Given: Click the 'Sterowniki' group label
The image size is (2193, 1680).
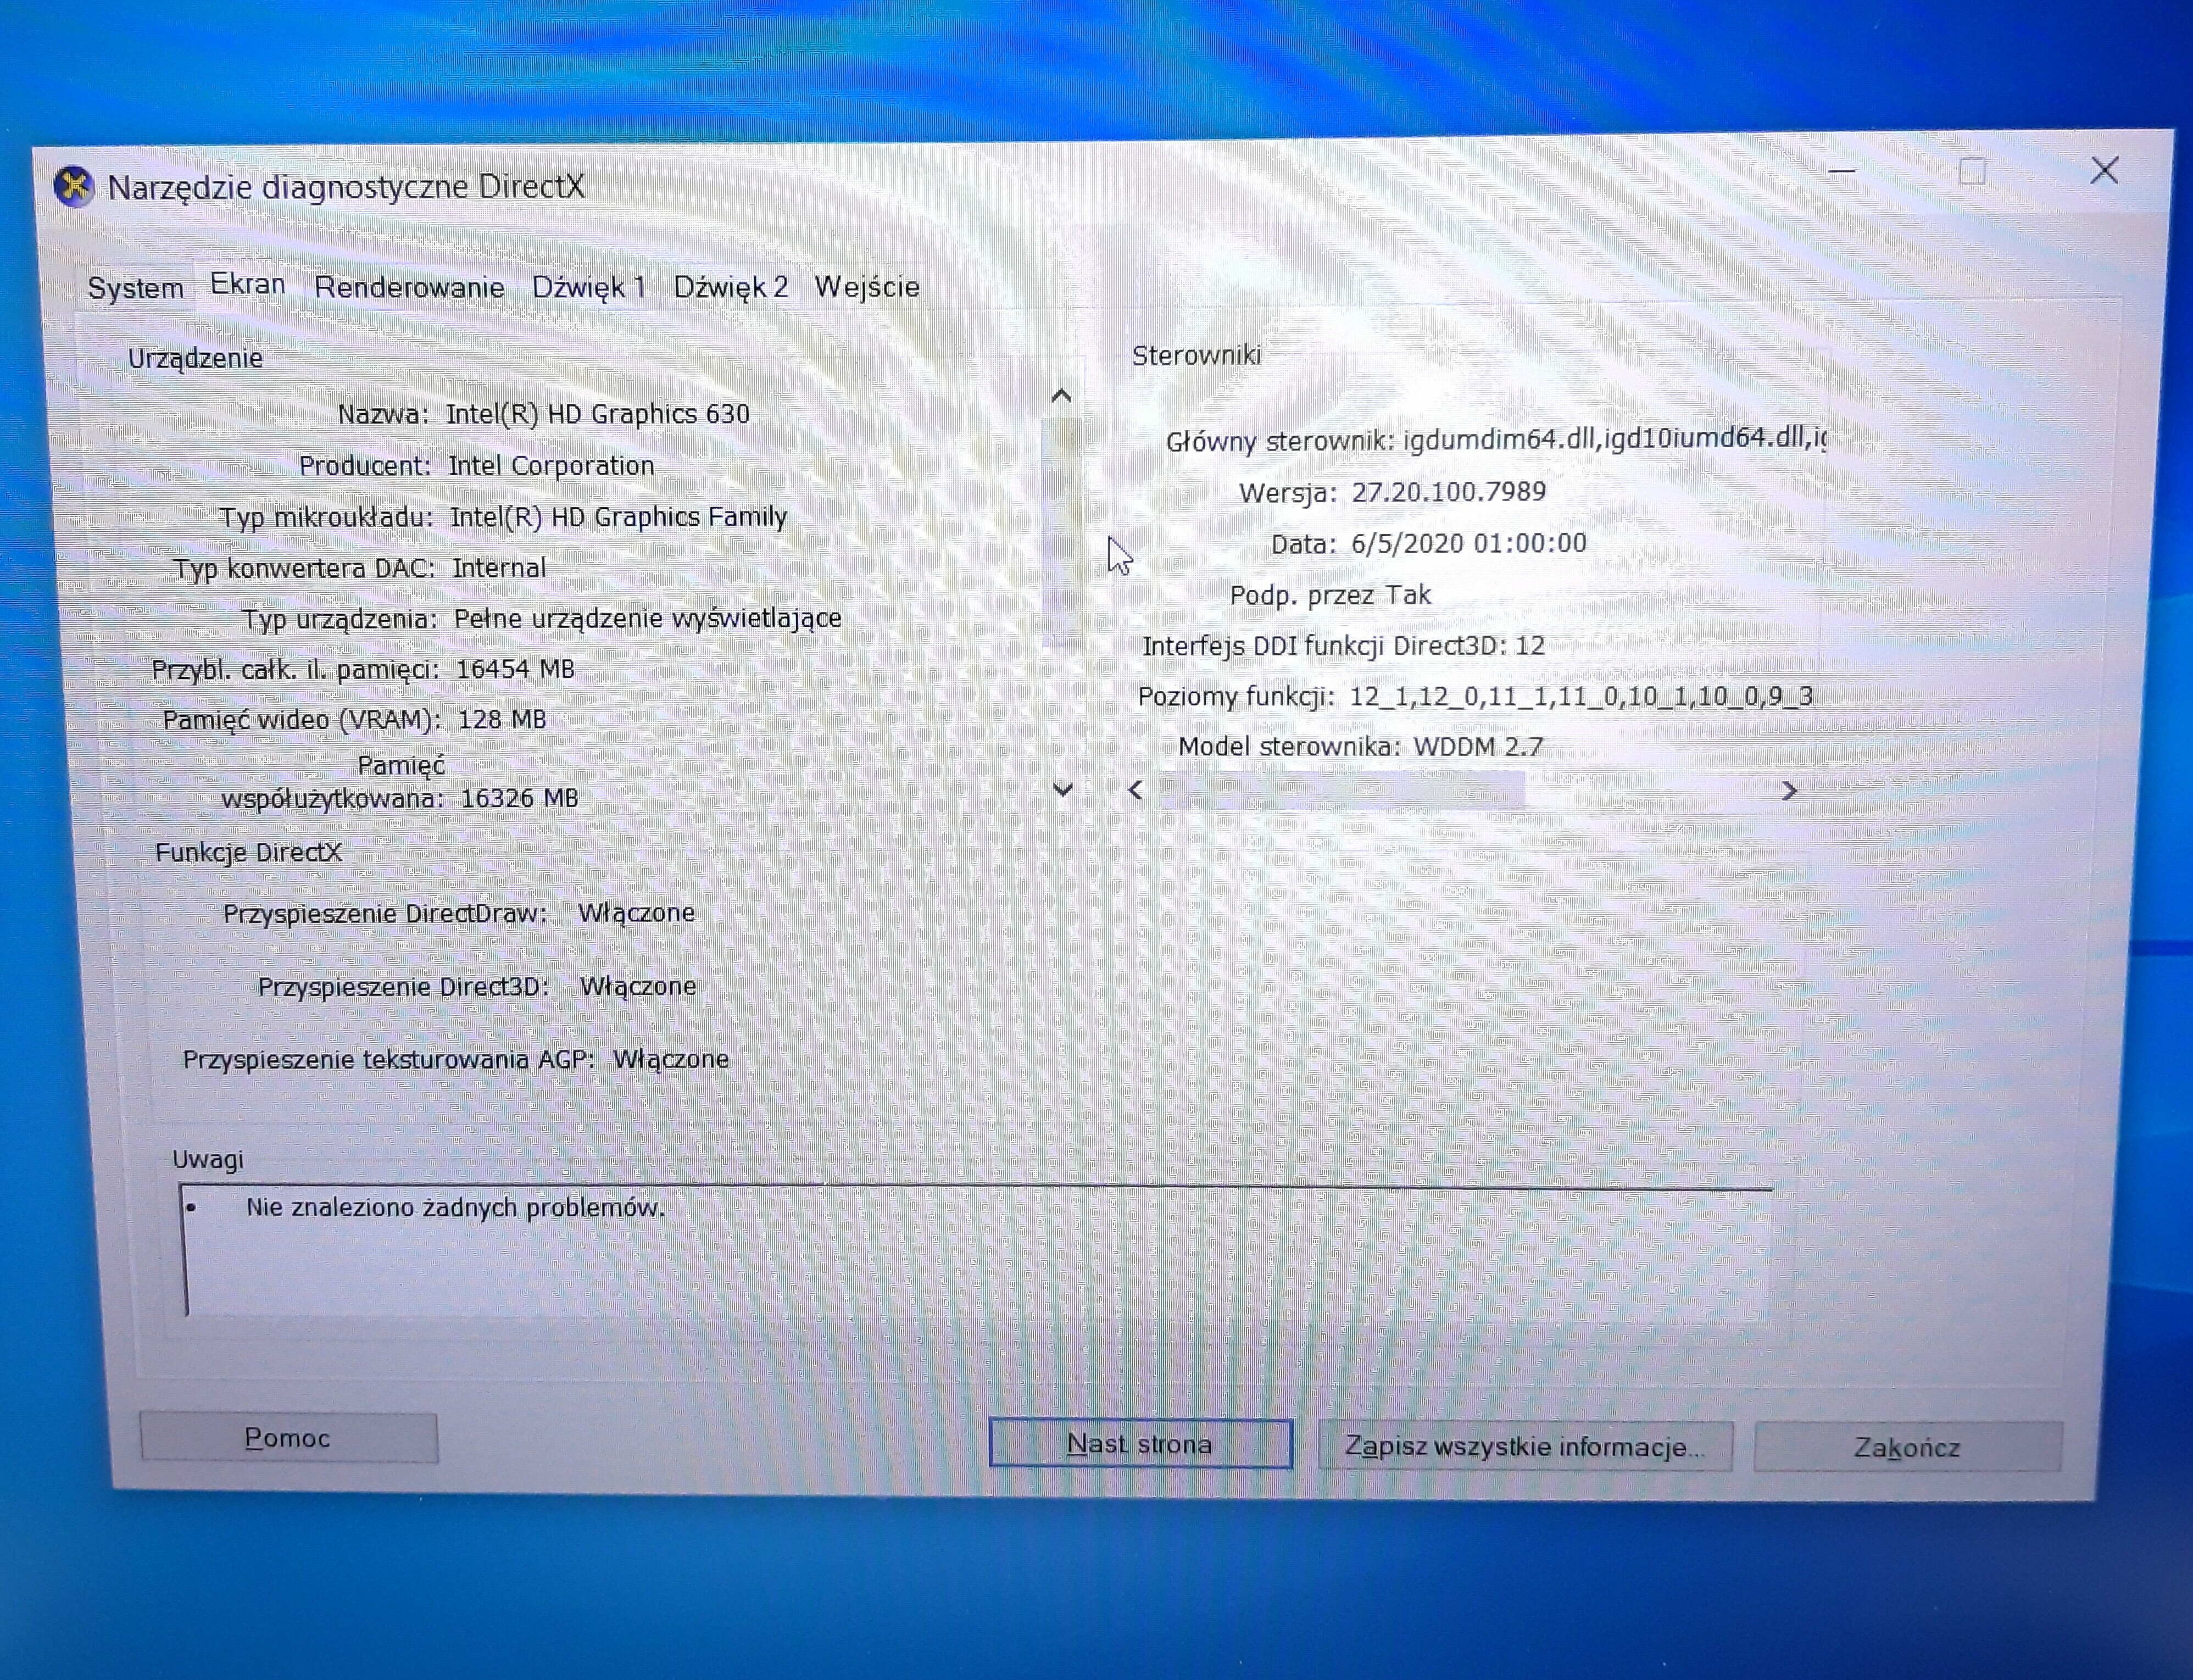Looking at the screenshot, I should (1196, 355).
